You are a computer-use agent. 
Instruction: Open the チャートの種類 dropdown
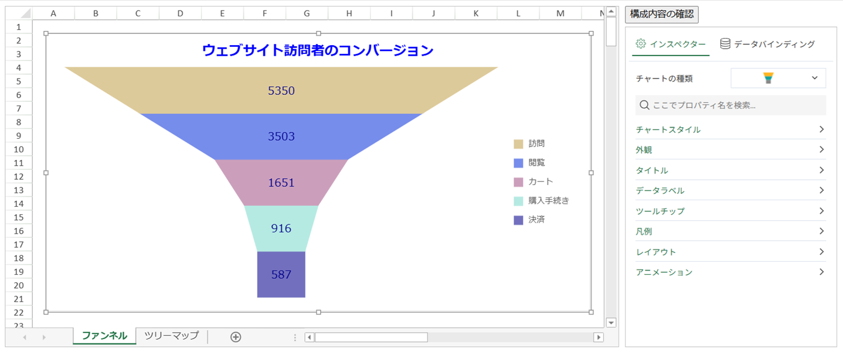click(x=815, y=77)
